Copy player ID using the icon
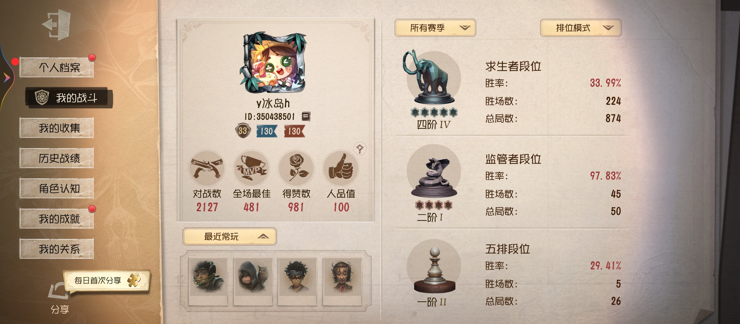 306,116
